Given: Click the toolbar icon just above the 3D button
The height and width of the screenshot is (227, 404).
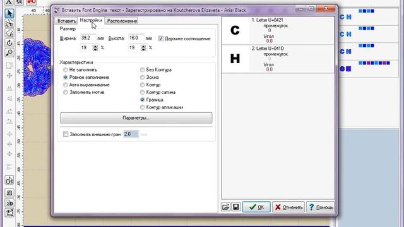Looking at the screenshot, I should [9, 193].
